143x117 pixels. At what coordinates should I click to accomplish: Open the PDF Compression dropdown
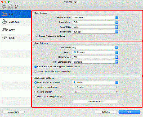[x=95, y=62]
